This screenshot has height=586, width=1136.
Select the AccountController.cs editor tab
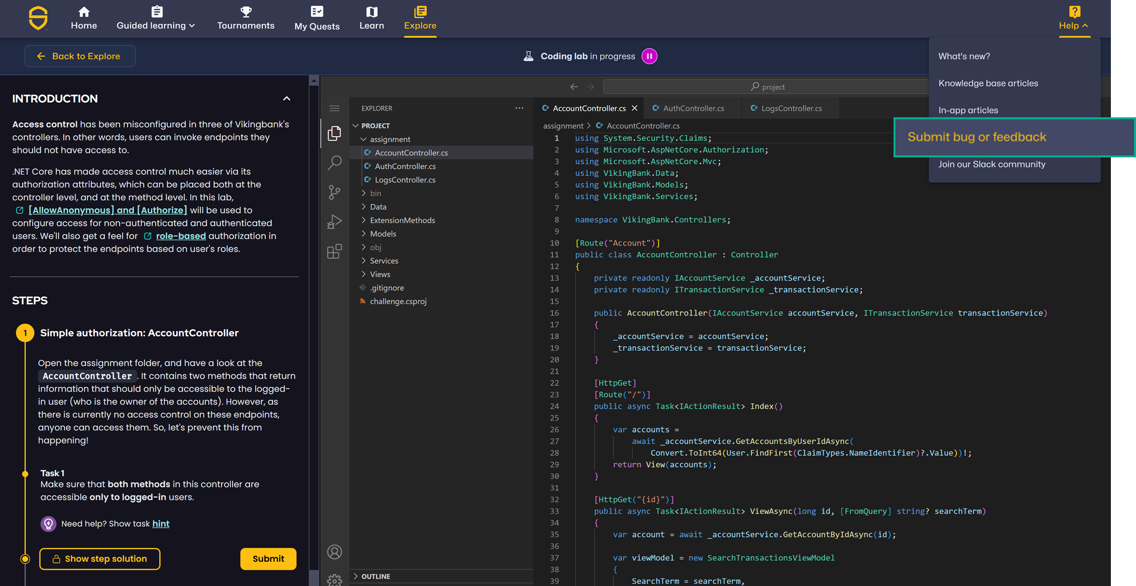pos(589,108)
